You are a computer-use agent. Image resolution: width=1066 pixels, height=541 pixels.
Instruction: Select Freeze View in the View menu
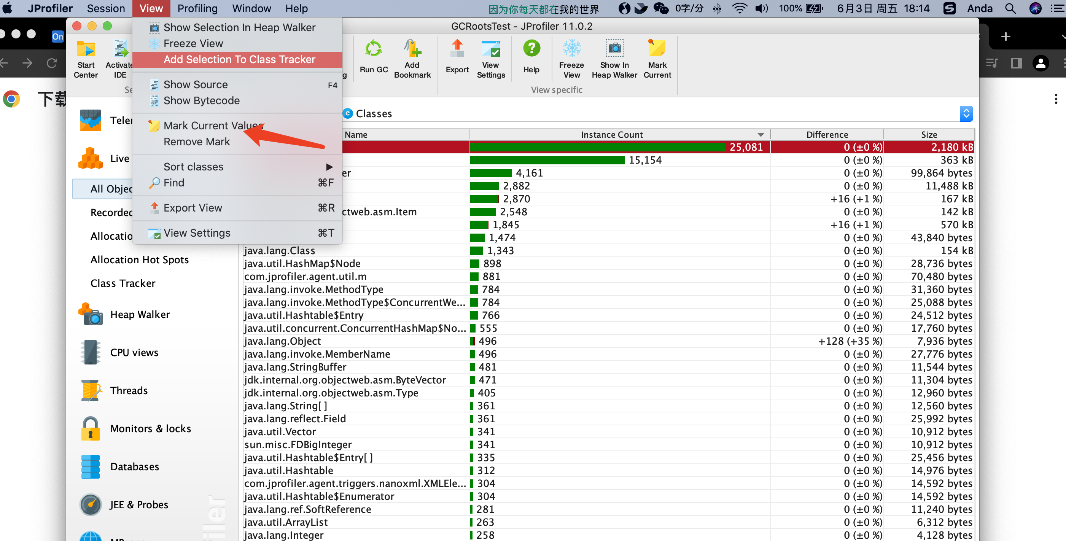pos(237,43)
